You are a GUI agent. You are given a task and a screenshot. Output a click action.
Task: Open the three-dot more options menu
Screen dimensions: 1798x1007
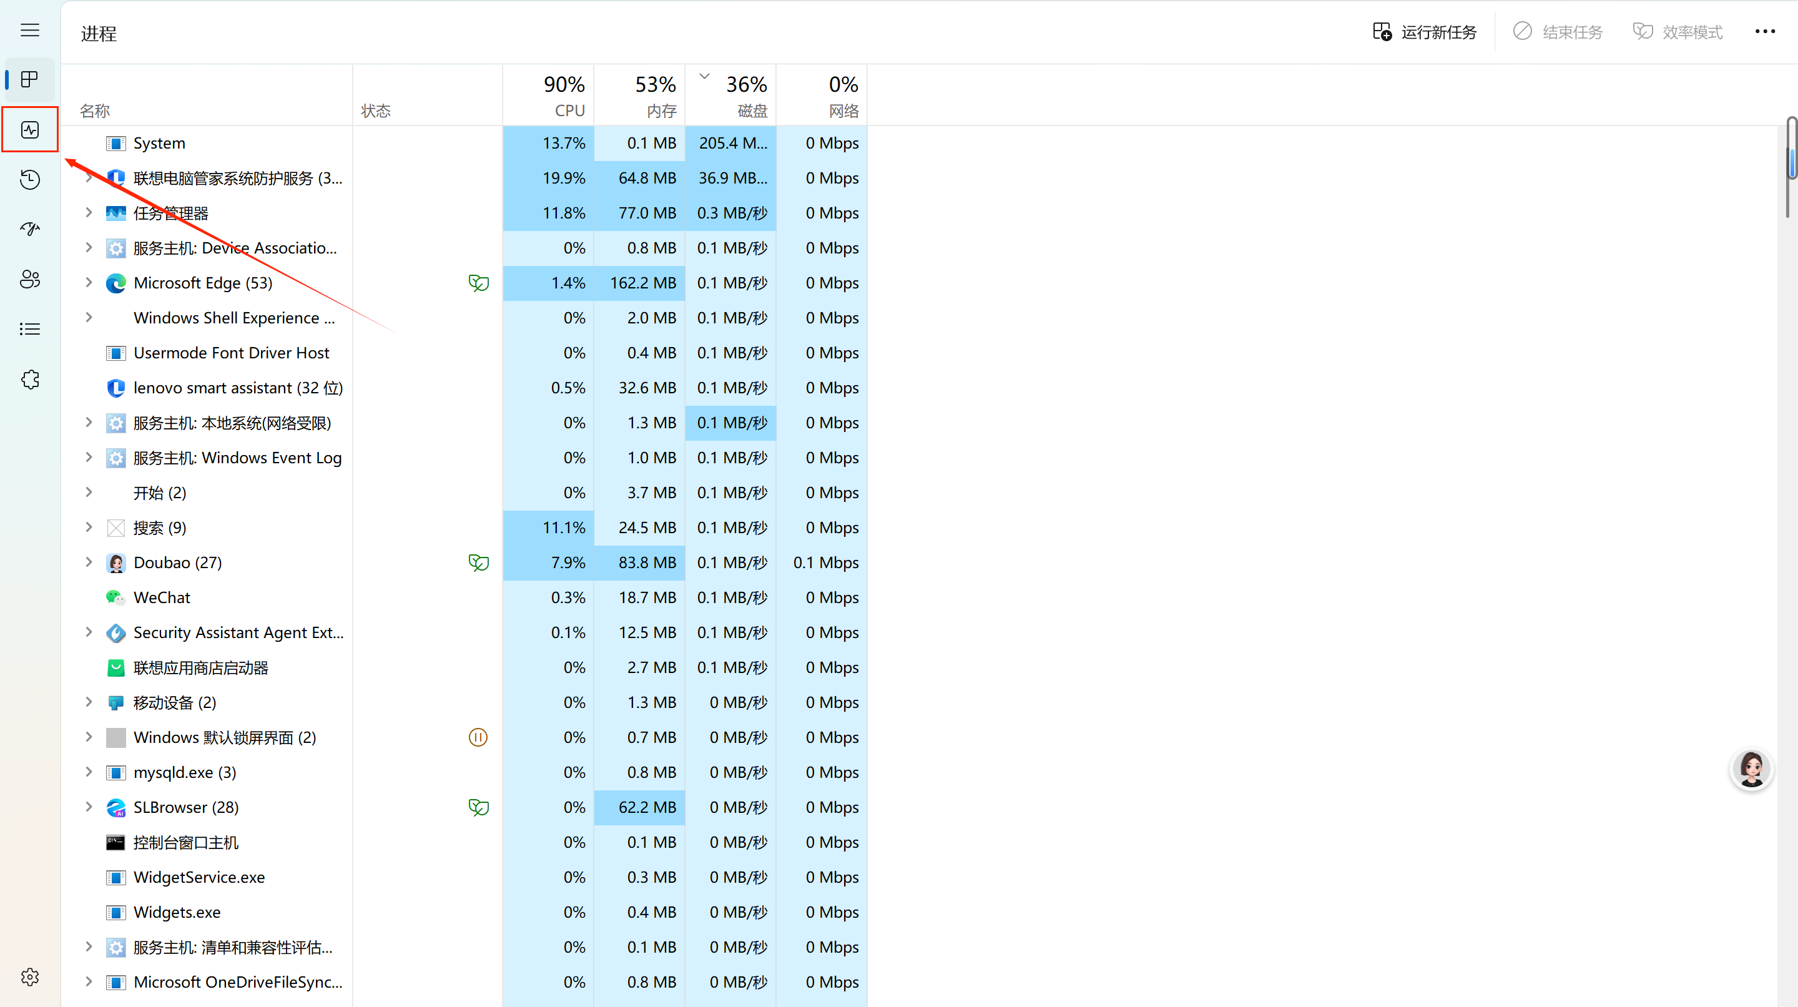[x=1764, y=31]
